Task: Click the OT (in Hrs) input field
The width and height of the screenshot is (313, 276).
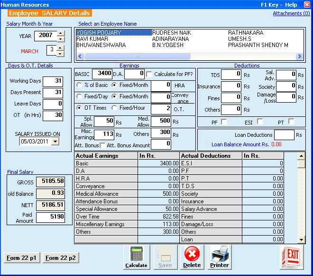Action: click(x=53, y=116)
